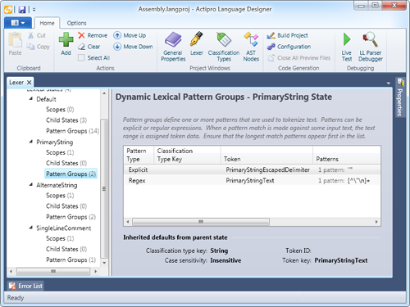Click the Token column header
Screen dimensions: 410x307
pyautogui.click(x=266, y=155)
